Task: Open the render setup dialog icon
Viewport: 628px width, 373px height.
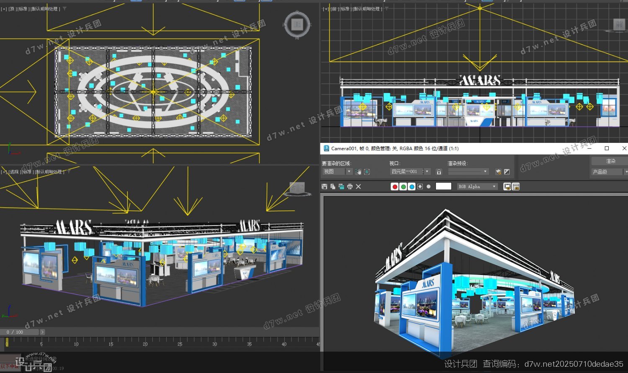Action: (498, 171)
